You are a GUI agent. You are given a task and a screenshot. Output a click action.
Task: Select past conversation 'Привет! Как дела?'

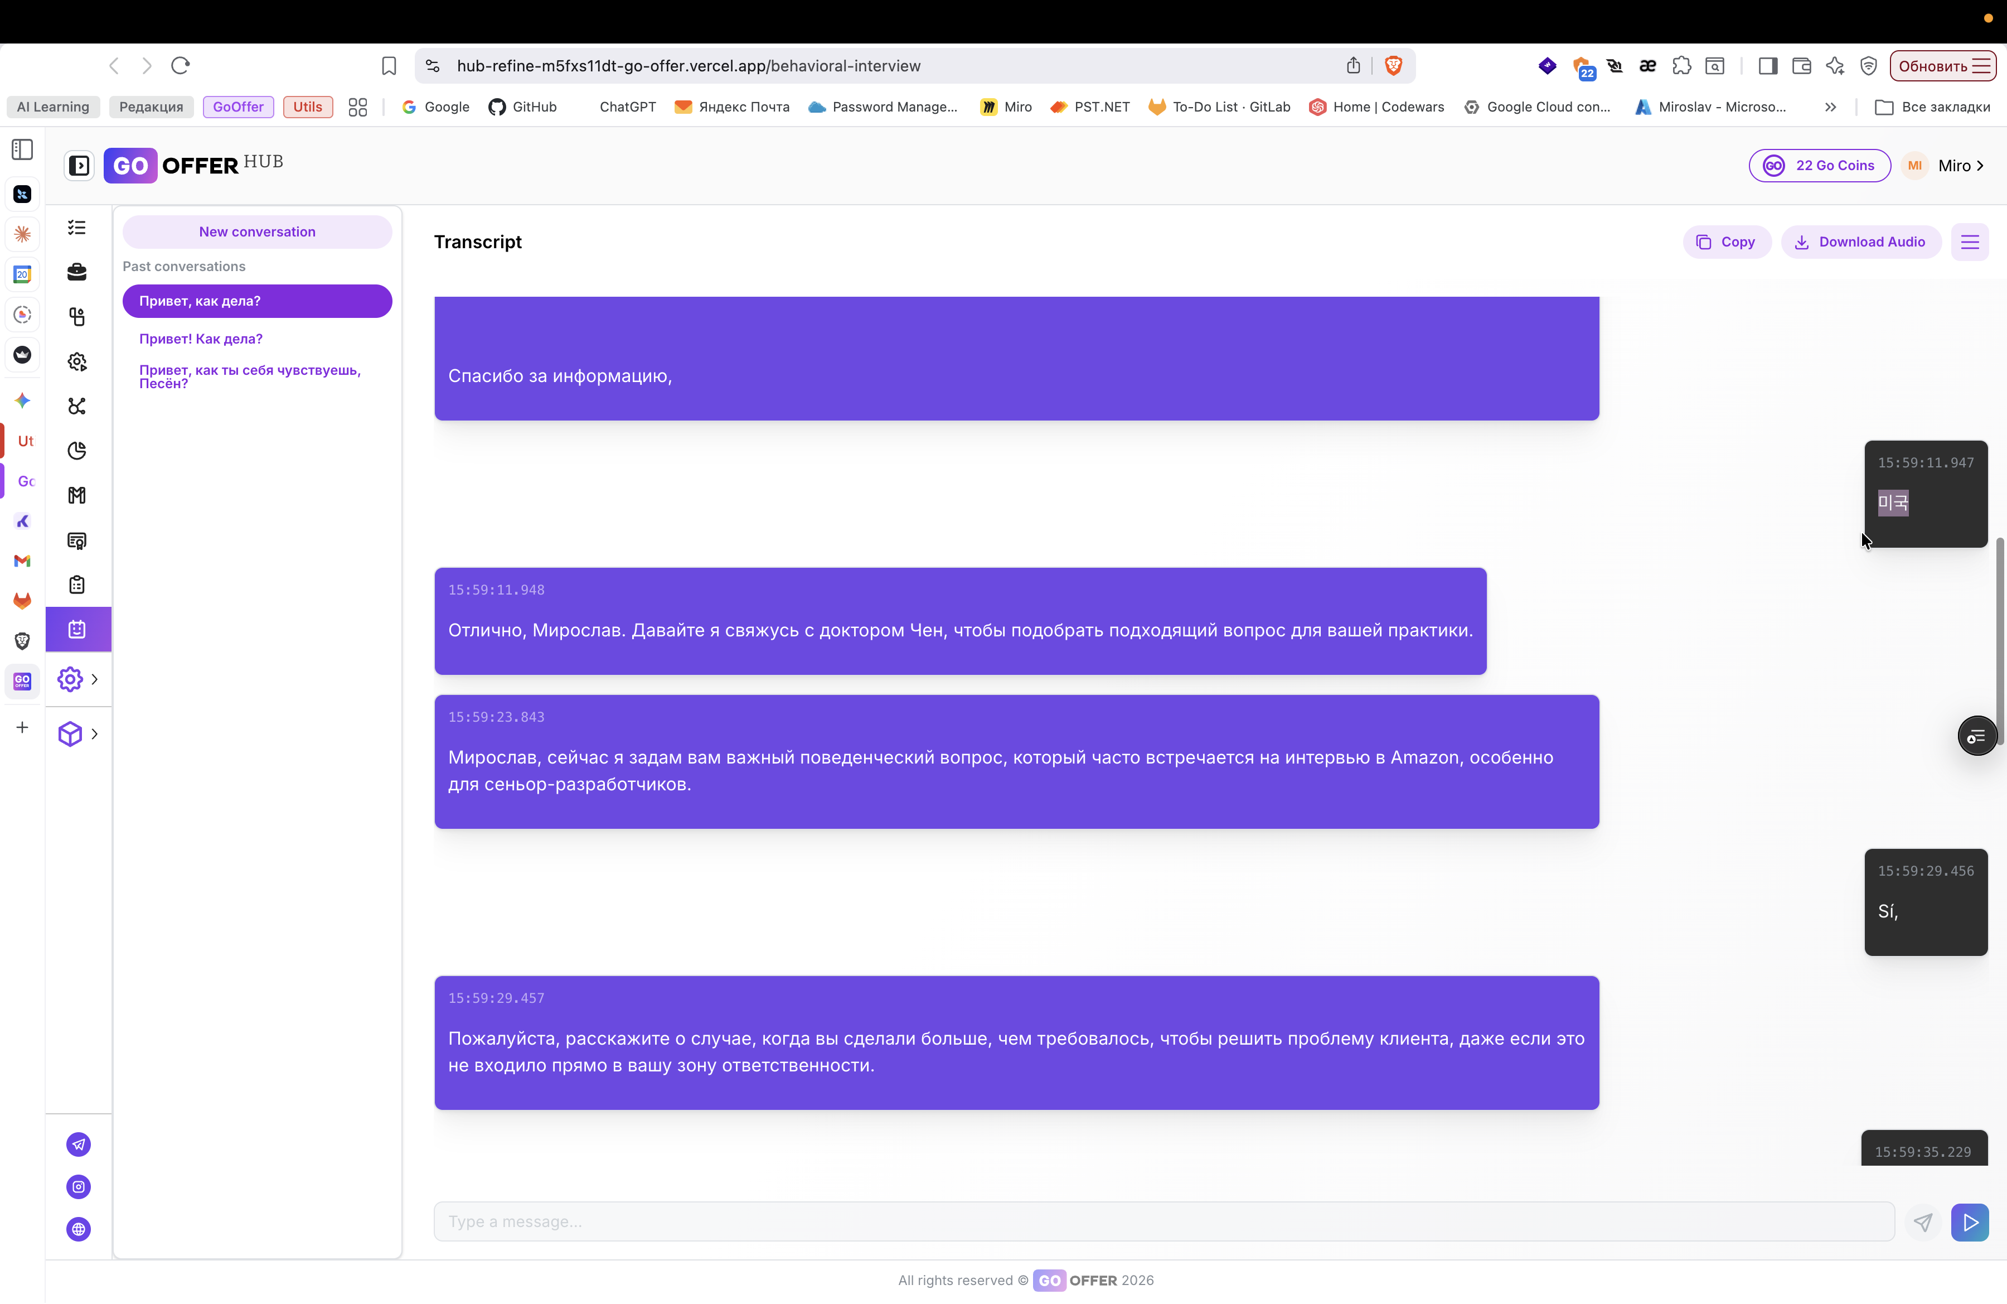point(201,339)
